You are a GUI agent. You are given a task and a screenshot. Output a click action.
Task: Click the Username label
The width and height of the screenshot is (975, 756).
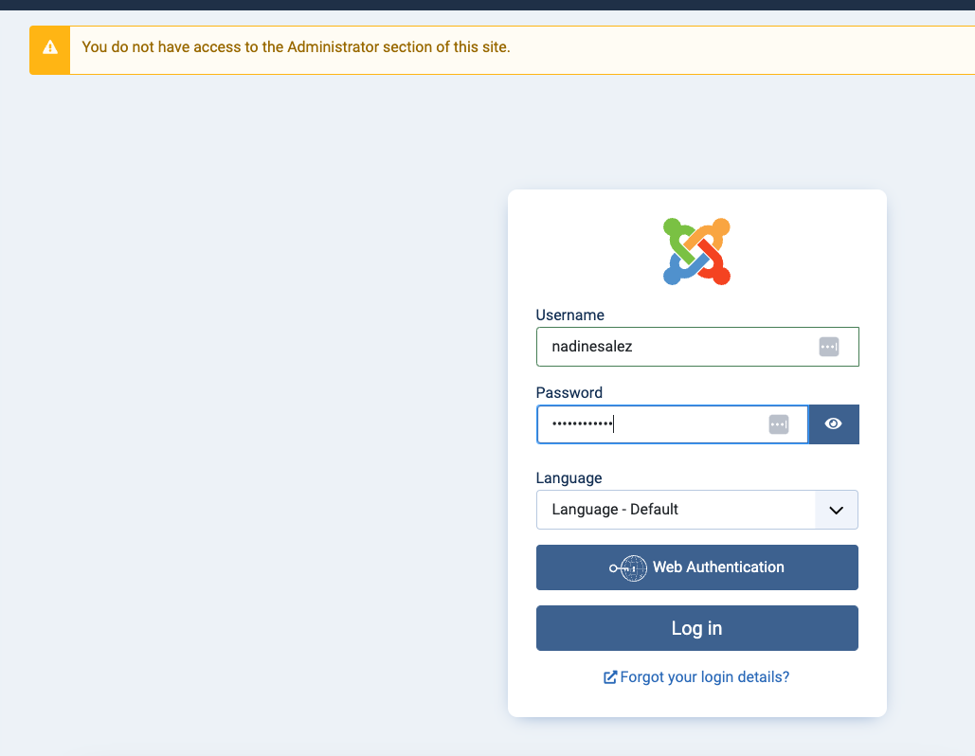pos(569,315)
